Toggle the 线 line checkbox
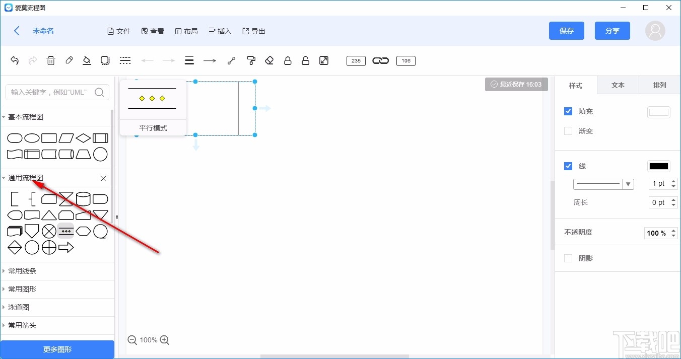Screen dimensions: 681x359 click(568, 166)
